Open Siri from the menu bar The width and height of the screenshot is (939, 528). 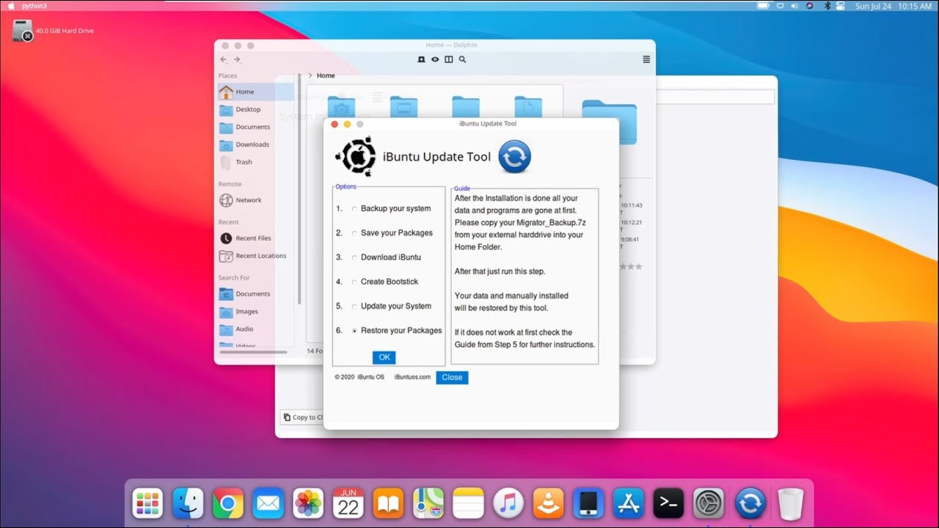(809, 6)
